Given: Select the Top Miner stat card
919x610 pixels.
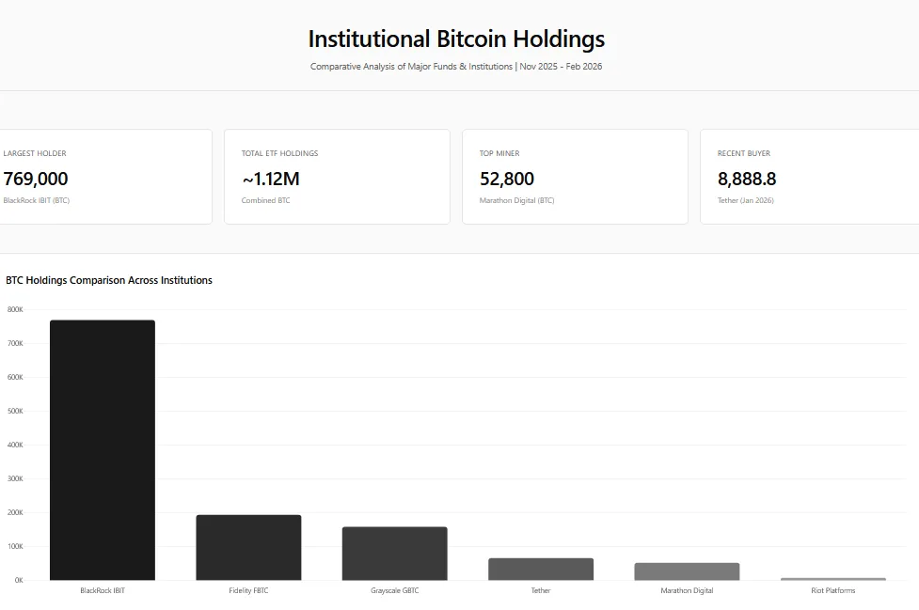Looking at the screenshot, I should tap(575, 177).
